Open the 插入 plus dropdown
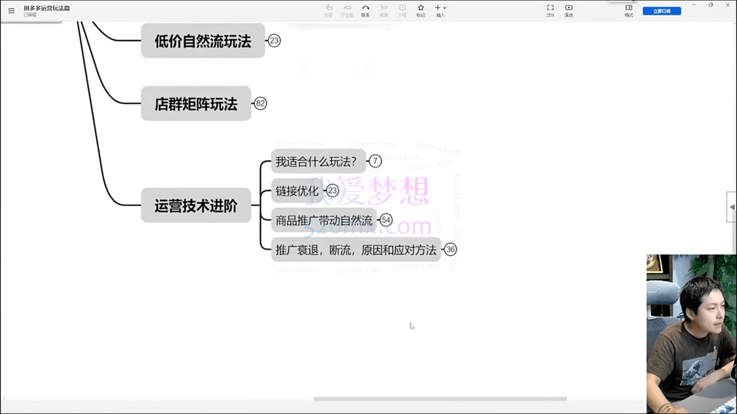This screenshot has width=737, height=414. click(440, 10)
